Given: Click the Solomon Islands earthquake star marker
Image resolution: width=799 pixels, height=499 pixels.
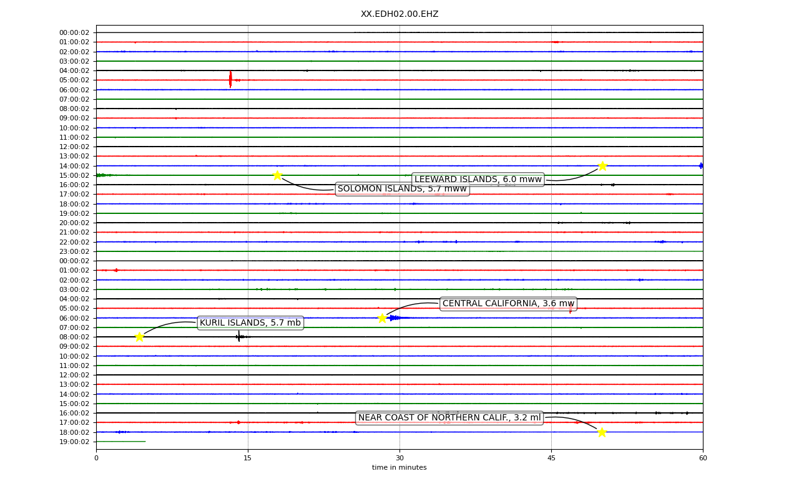Looking at the screenshot, I should [277, 175].
